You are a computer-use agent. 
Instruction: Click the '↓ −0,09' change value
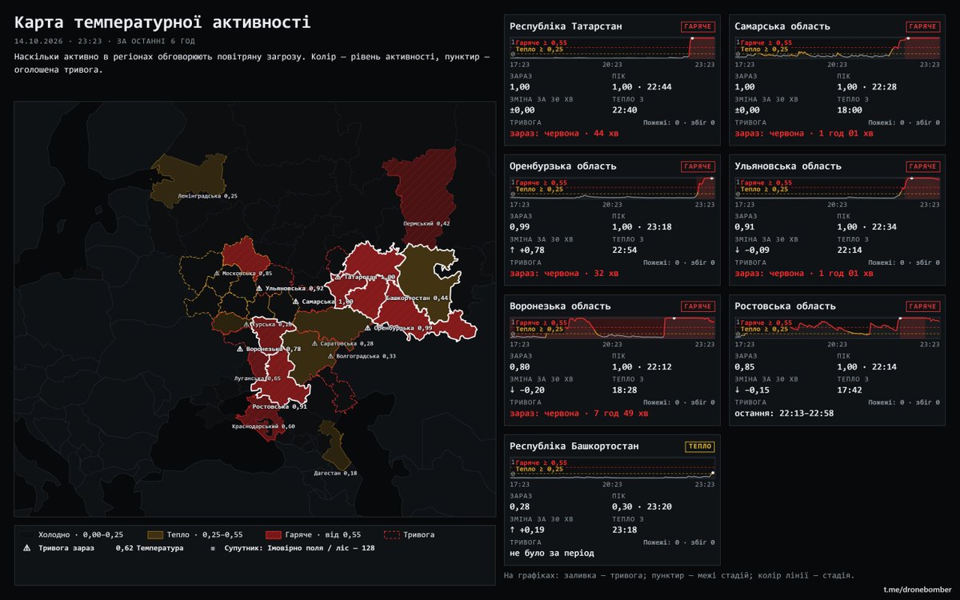coord(751,250)
